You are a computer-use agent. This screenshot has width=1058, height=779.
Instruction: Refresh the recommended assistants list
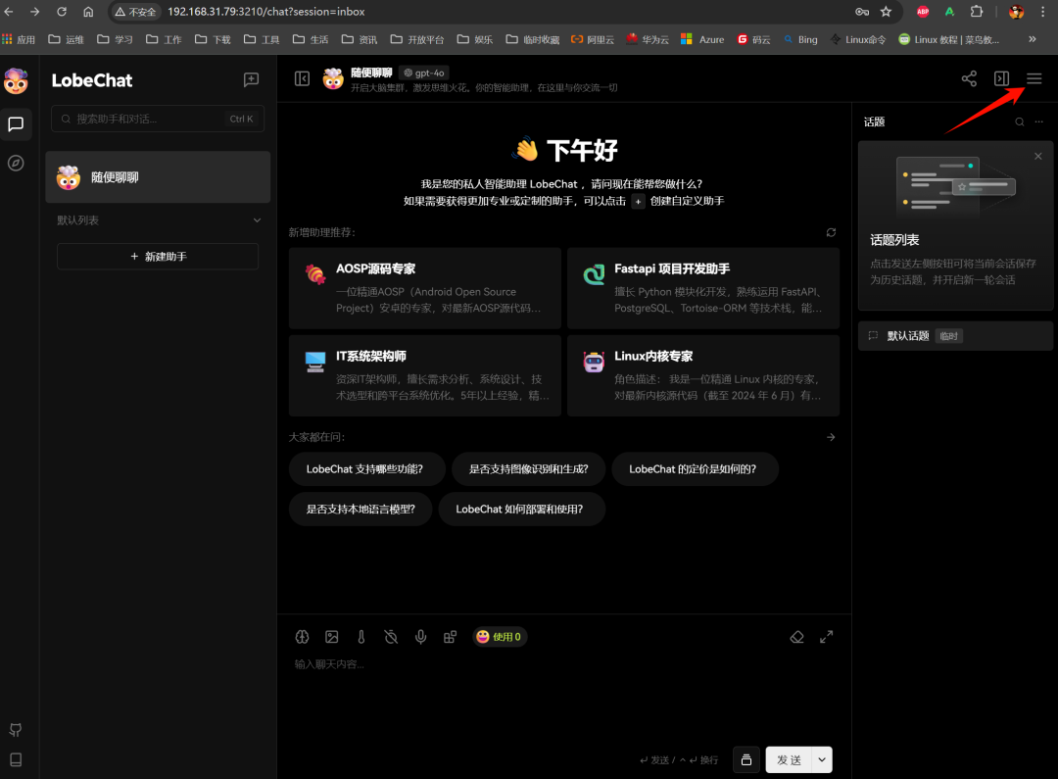point(832,232)
